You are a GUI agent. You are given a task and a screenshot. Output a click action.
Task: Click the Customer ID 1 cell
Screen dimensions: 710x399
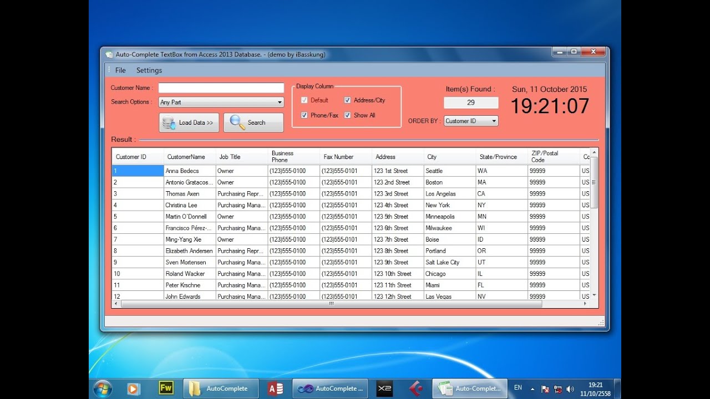[138, 171]
